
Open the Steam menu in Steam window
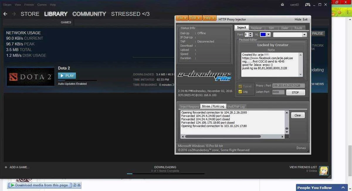pyautogui.click(x=7, y=5)
